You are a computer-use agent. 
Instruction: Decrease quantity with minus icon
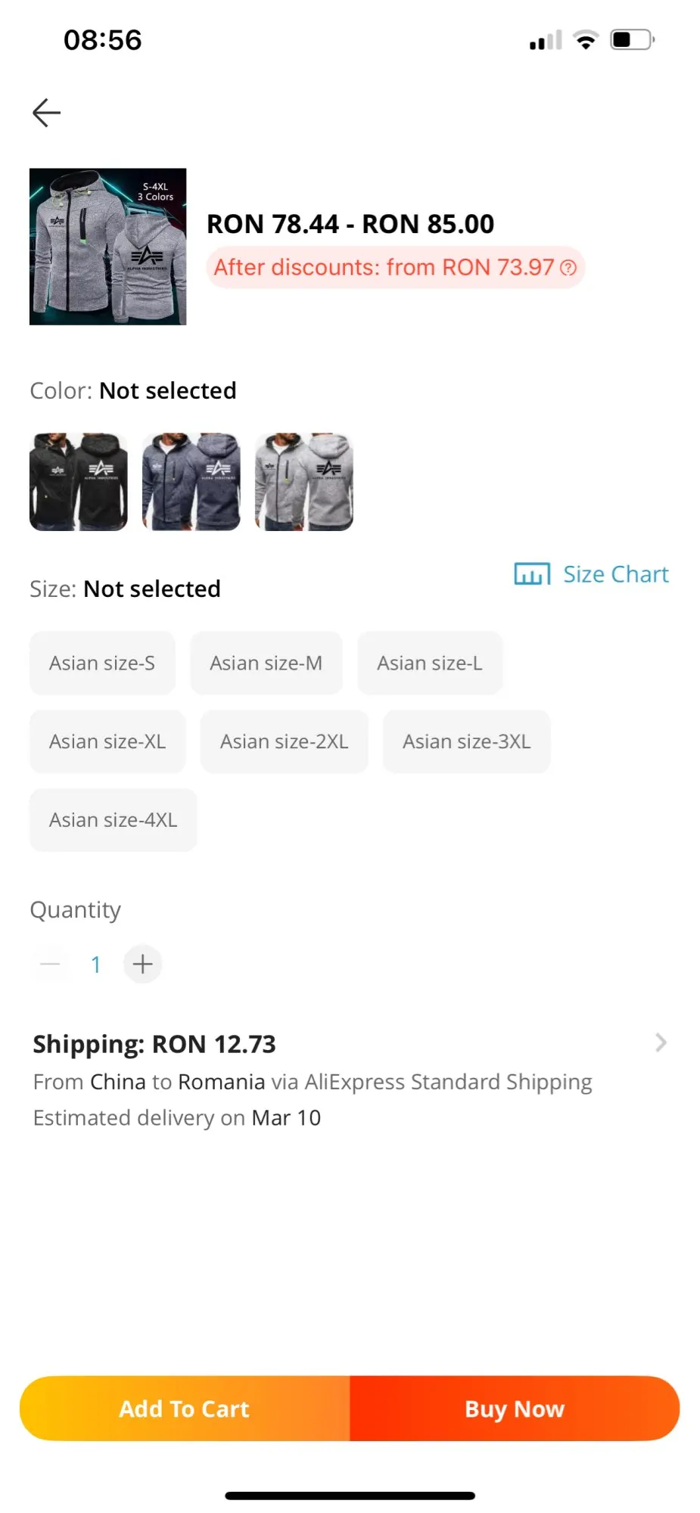point(50,964)
